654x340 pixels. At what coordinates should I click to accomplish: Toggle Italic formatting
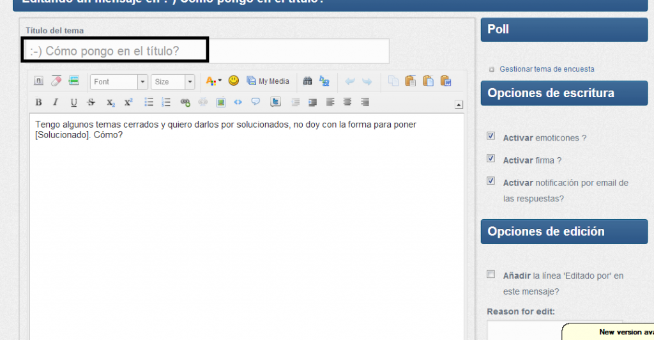(x=56, y=102)
